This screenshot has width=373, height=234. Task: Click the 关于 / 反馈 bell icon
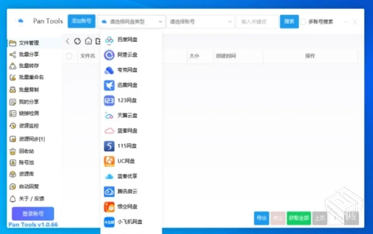coord(13,199)
